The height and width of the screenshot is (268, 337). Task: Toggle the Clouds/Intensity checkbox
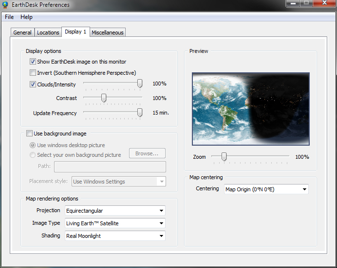(33, 84)
